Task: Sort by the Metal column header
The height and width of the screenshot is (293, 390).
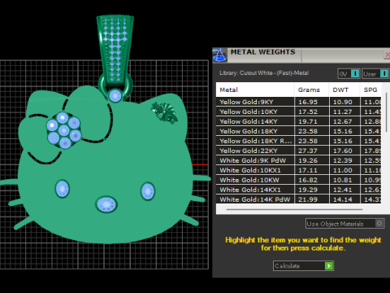Action: [x=255, y=90]
